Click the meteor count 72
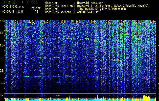The image size is (159, 101). [x=37, y=12]
